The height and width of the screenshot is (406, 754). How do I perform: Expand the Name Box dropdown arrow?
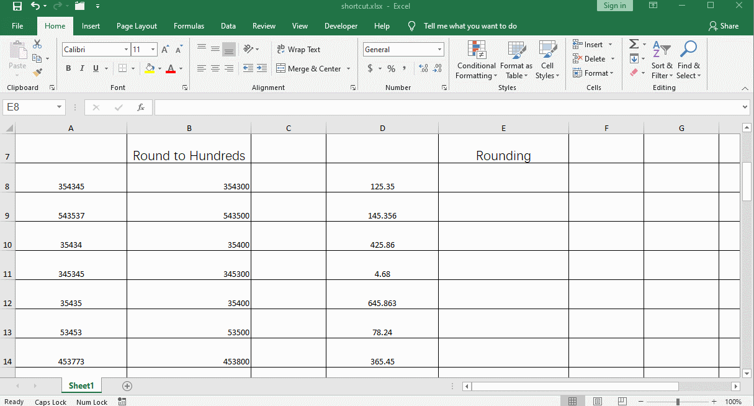click(x=60, y=107)
